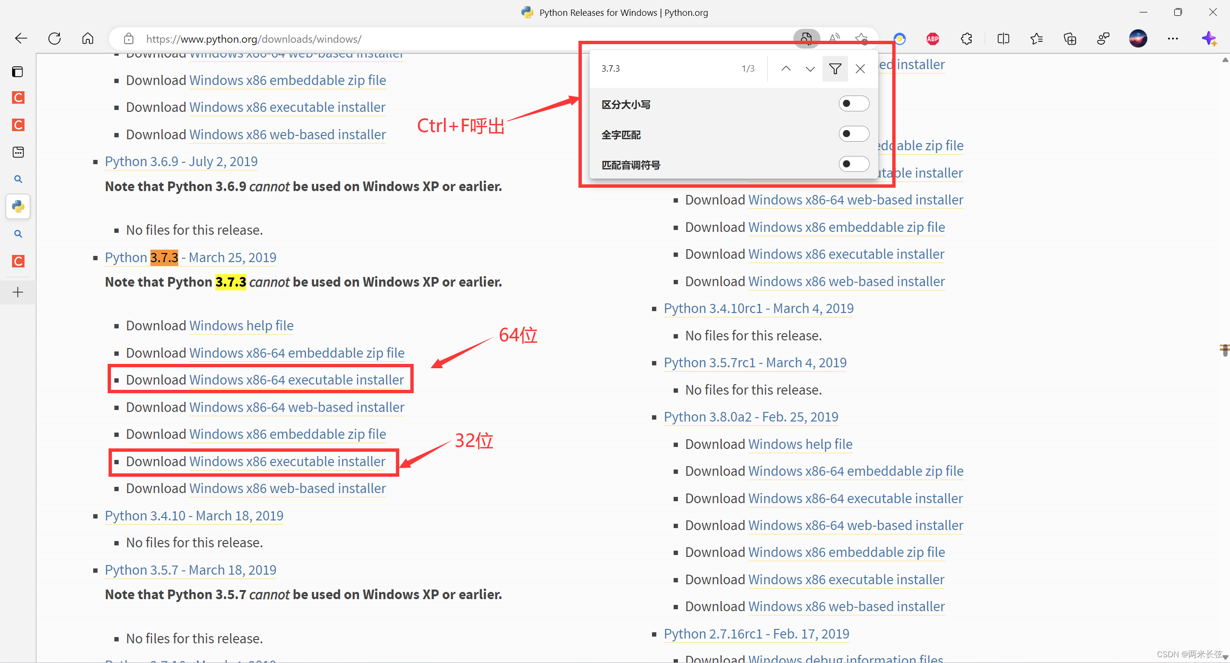Enable 全字匹配 whole-word switch
1230x663 pixels.
(x=854, y=134)
